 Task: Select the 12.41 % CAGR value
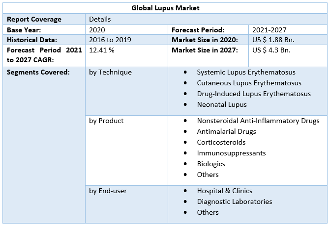pos(101,50)
